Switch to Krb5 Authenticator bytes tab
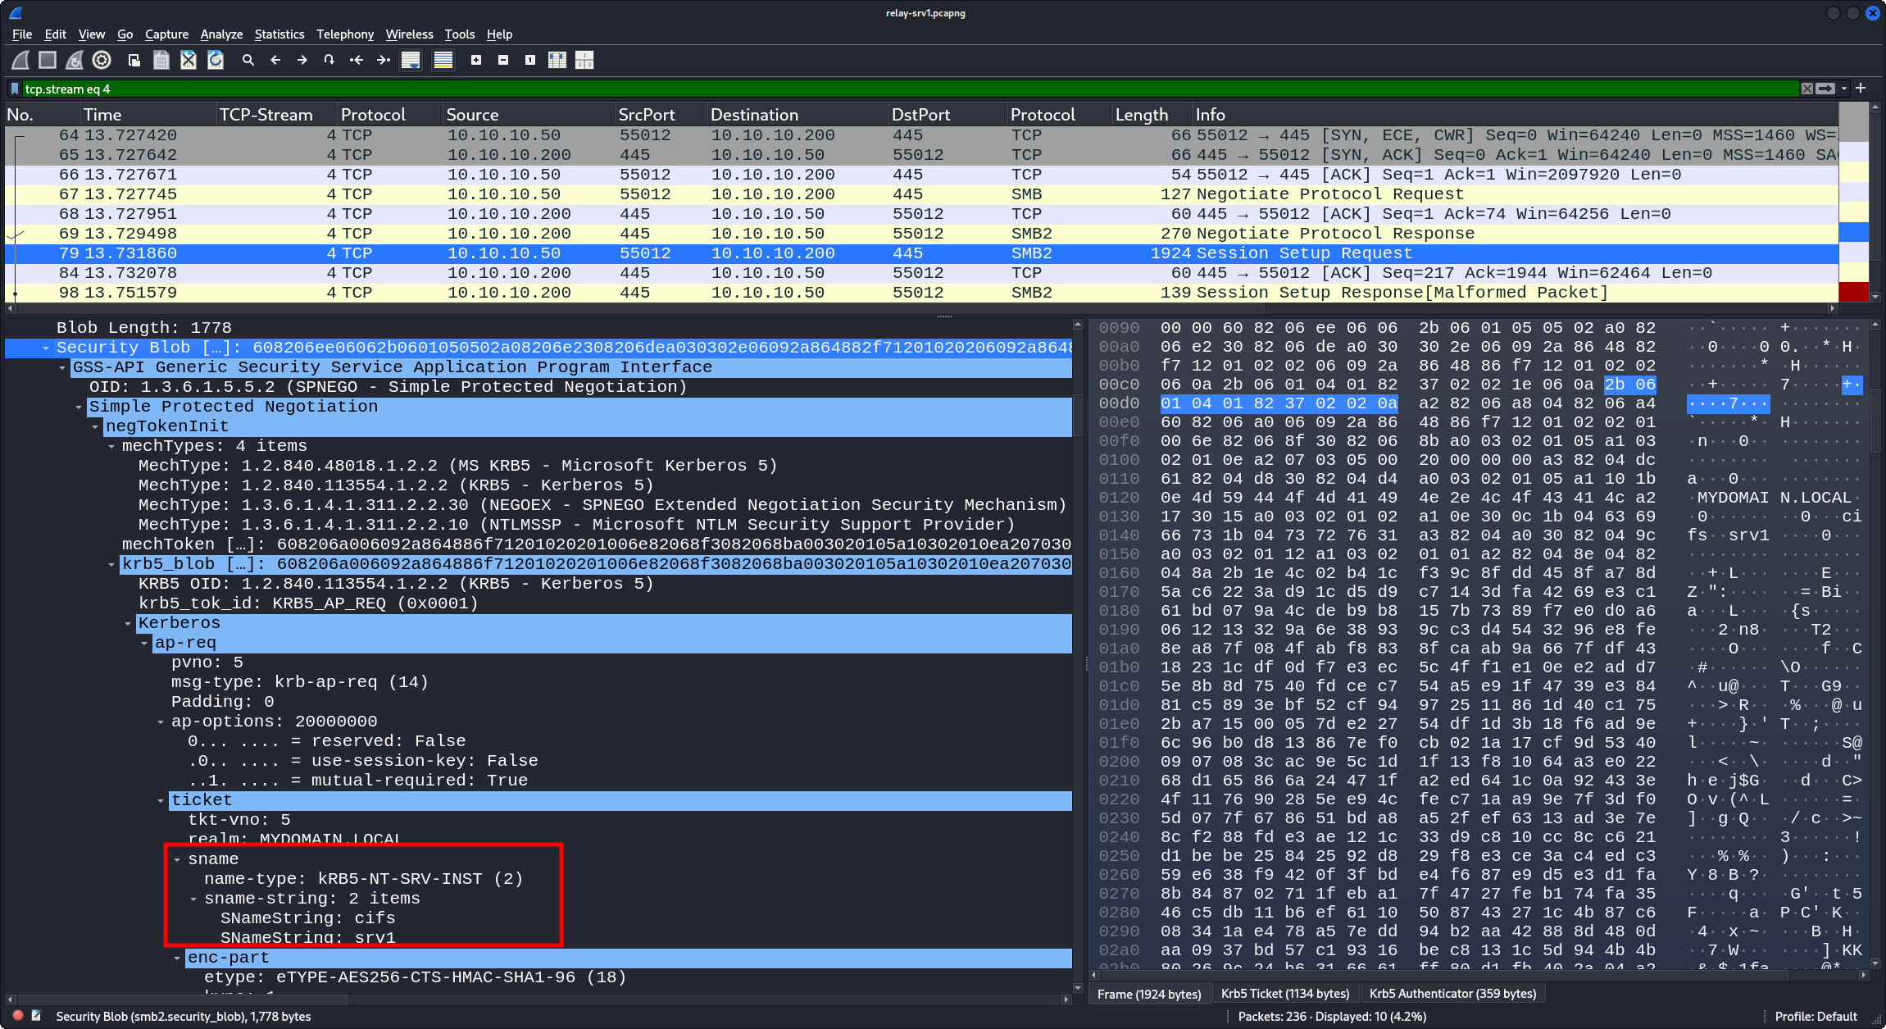 [1453, 993]
